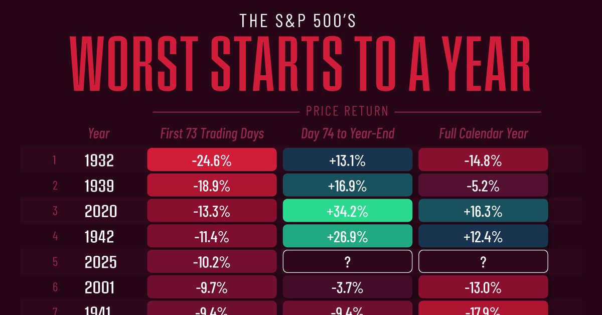Click the question mark box under Day 74 to Year-End
602x315 pixels.
coord(347,262)
